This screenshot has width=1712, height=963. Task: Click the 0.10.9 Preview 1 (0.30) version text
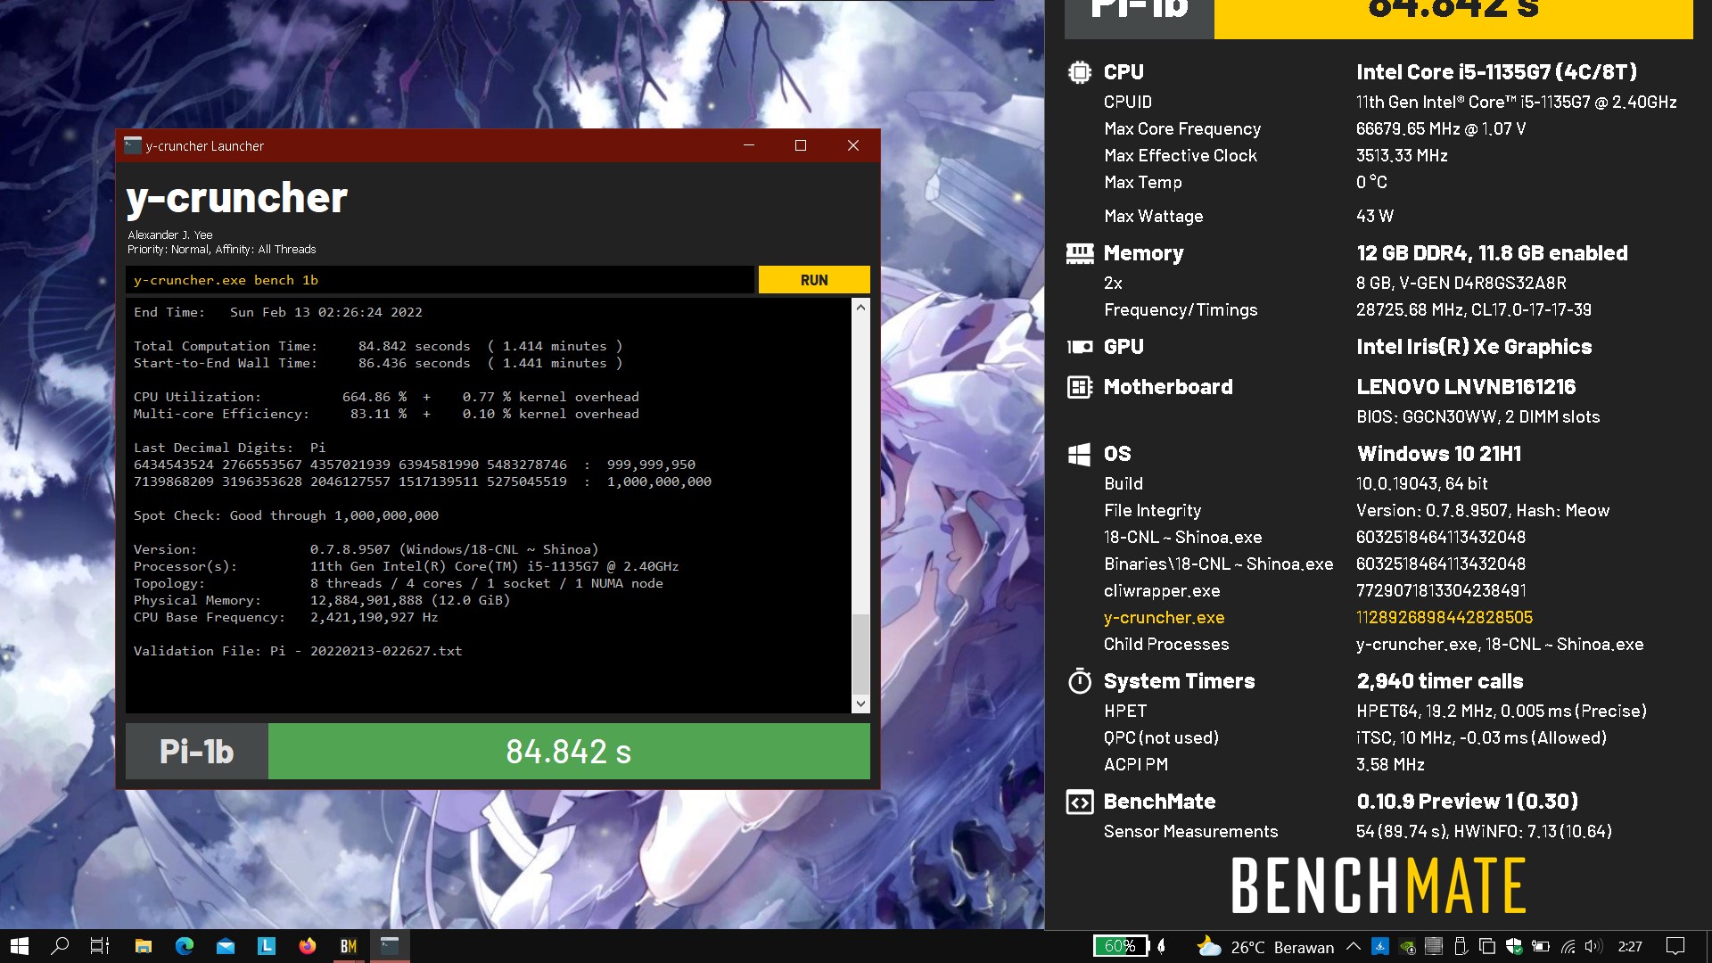pos(1468,802)
